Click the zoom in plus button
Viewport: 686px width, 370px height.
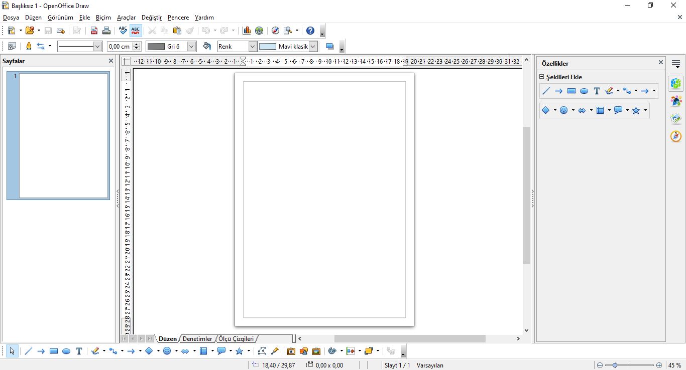coord(659,365)
